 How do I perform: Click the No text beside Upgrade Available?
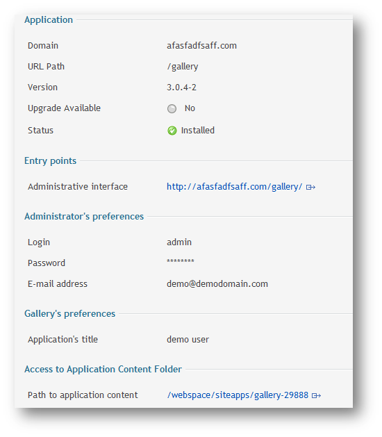pyautogui.click(x=190, y=108)
